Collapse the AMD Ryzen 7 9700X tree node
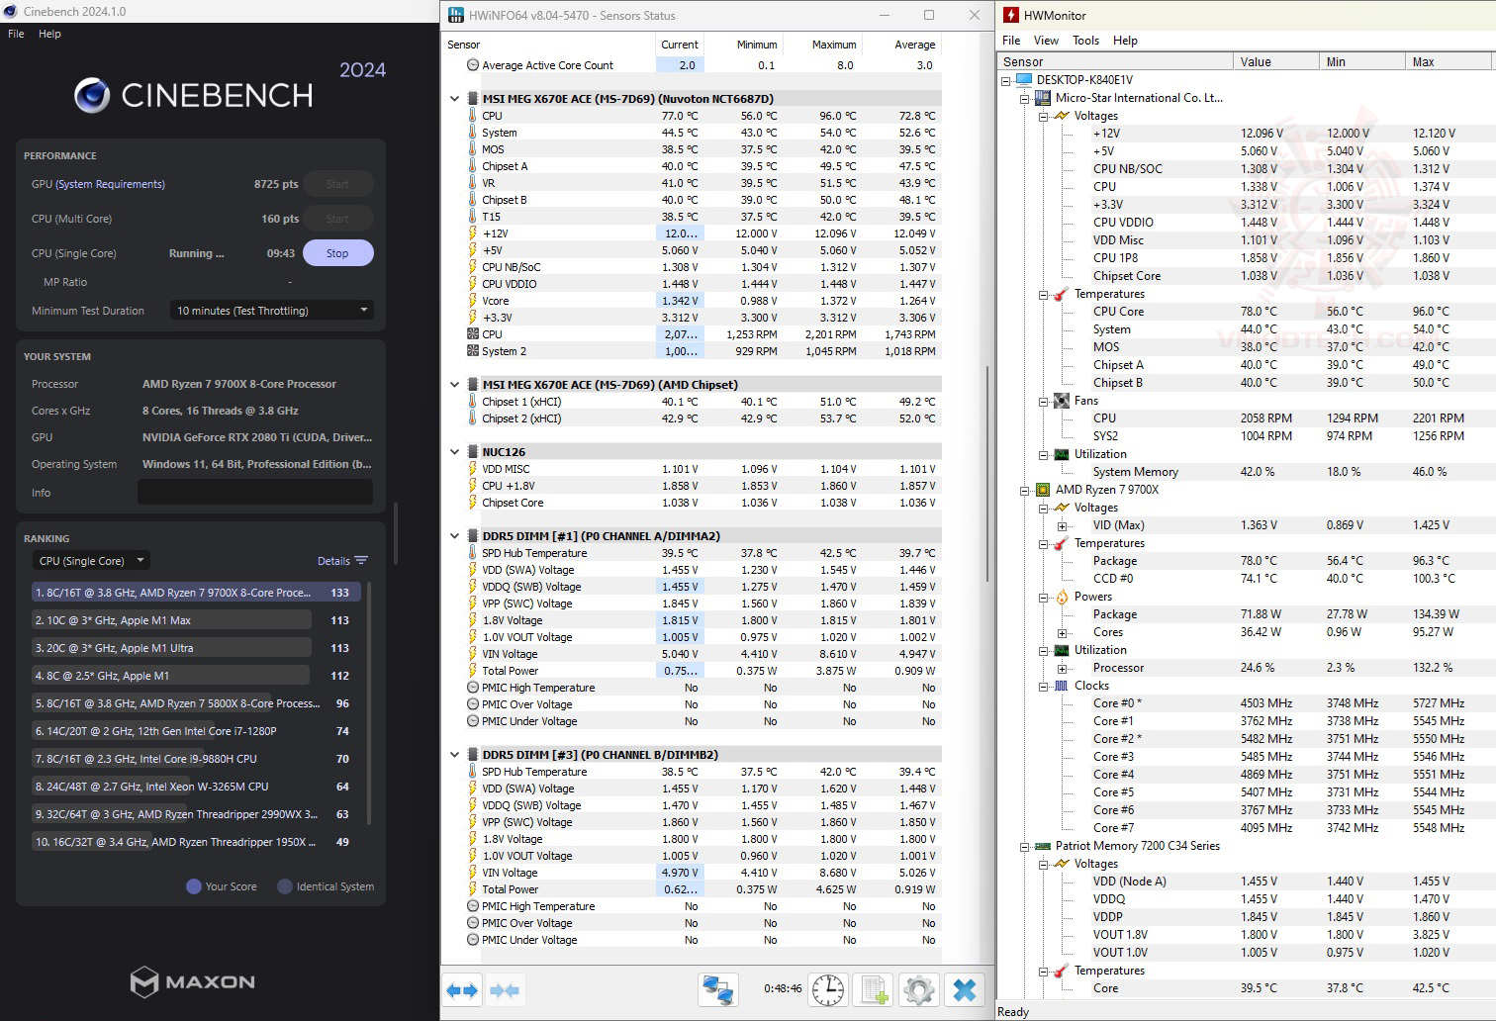Image resolution: width=1496 pixels, height=1021 pixels. (x=1025, y=490)
